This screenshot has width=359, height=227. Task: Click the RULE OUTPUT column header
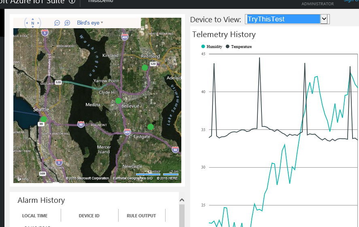141,216
